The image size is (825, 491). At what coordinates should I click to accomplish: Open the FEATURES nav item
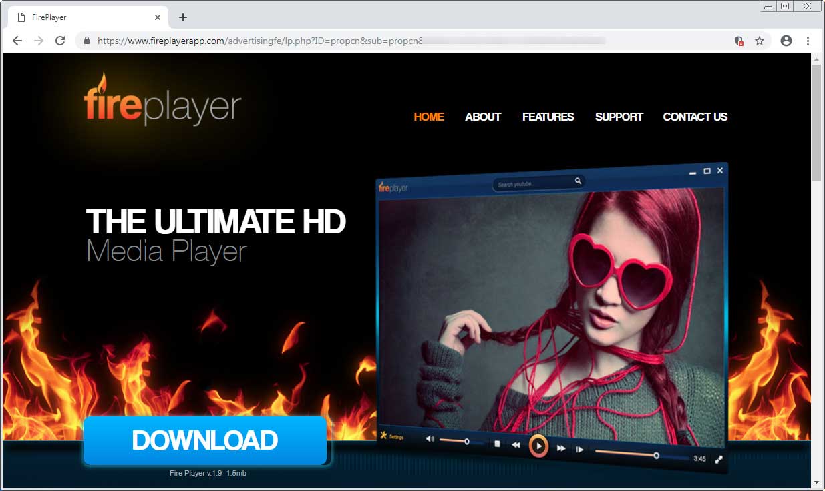click(548, 117)
